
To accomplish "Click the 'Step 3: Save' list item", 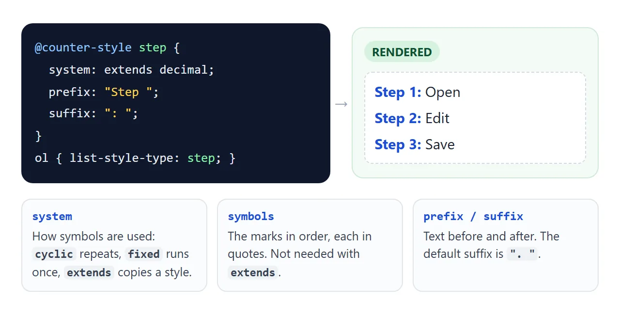I will click(x=415, y=144).
